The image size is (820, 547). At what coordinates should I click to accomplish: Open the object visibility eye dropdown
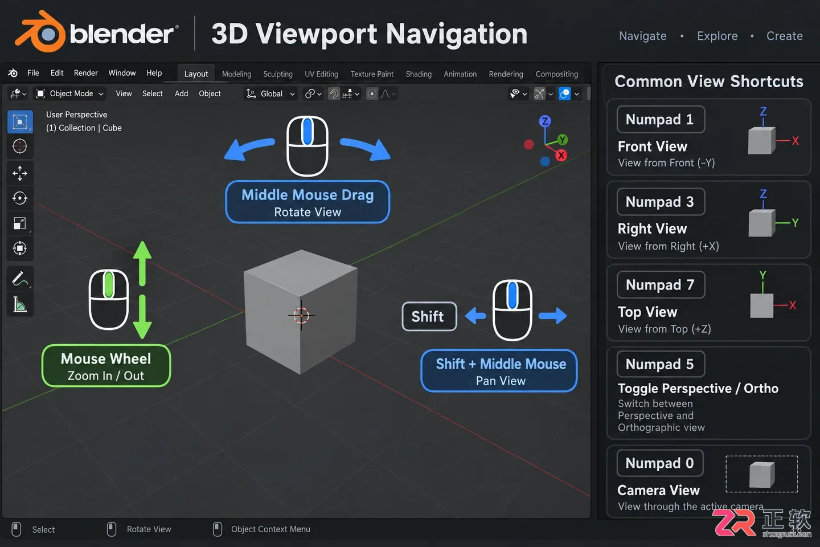[x=519, y=93]
